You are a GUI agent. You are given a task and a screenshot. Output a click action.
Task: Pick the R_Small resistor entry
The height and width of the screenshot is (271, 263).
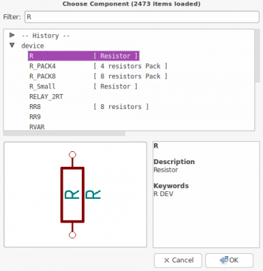83,86
